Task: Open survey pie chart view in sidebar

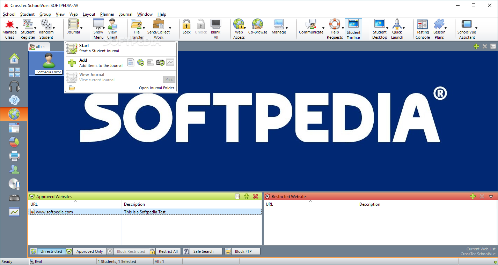Action: 14,142
